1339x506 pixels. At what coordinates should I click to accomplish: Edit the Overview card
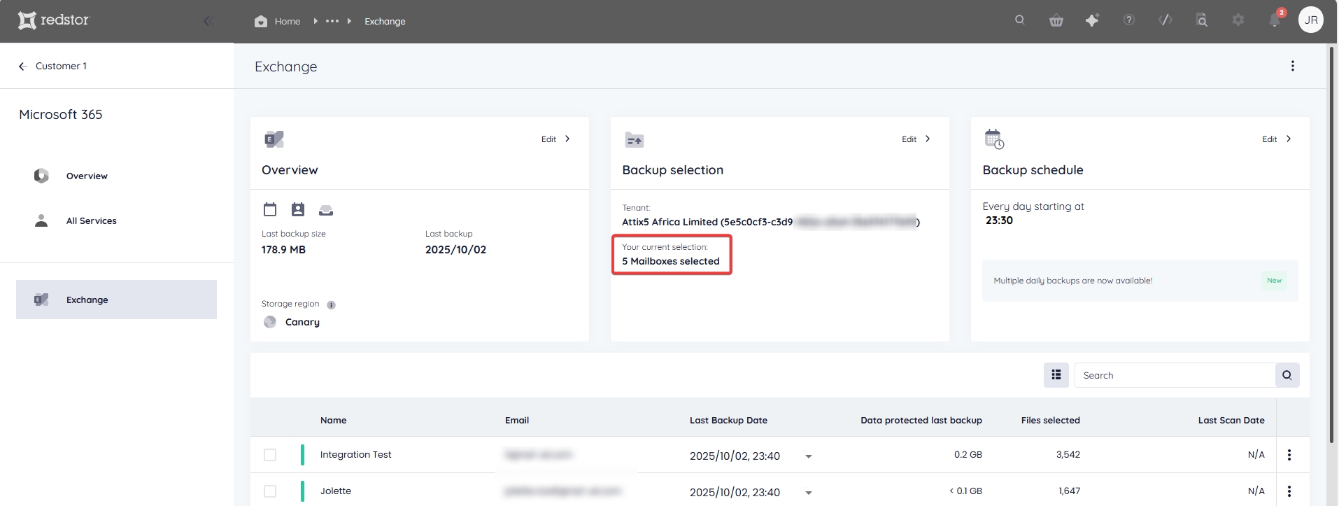coord(556,139)
